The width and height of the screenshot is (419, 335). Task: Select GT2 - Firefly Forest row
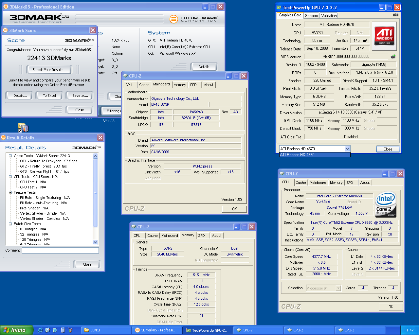coord(43,166)
